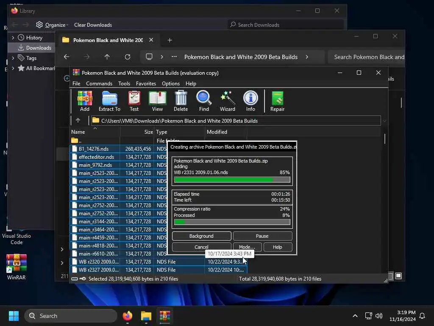Screen dimensions: 434x326
Task: Show hidden tray icons chevron
Action: (355, 316)
